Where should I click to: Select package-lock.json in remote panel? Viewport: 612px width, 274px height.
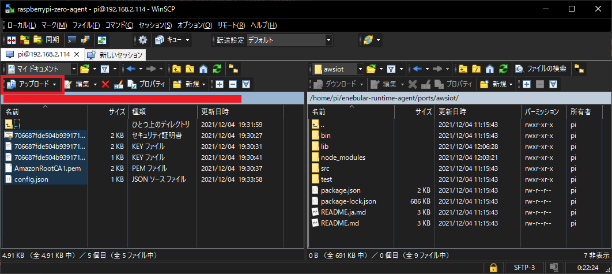click(x=348, y=201)
